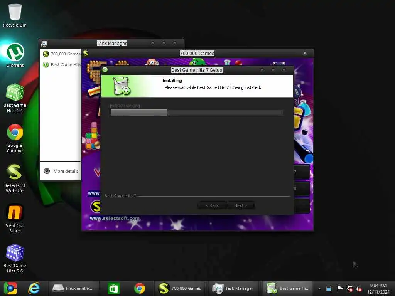
Task: Click the installation progress bar
Action: [196, 113]
